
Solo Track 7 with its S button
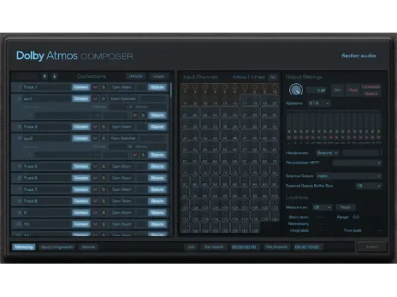[103, 189]
